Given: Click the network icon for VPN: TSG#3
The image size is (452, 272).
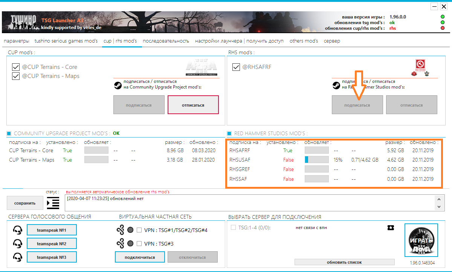Looking at the screenshot, I should click(121, 244).
